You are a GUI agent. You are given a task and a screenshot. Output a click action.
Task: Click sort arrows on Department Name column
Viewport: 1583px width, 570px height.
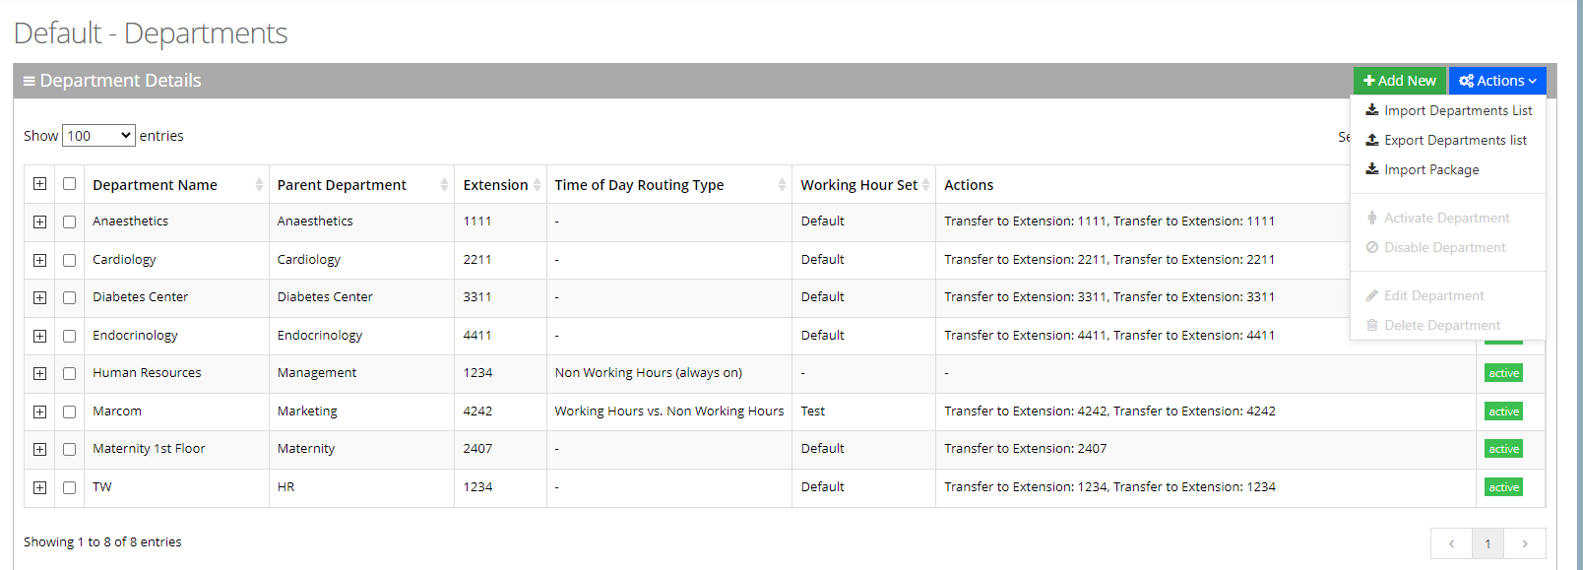[x=259, y=185]
